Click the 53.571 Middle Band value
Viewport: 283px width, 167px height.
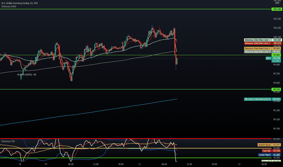tap(277, 145)
